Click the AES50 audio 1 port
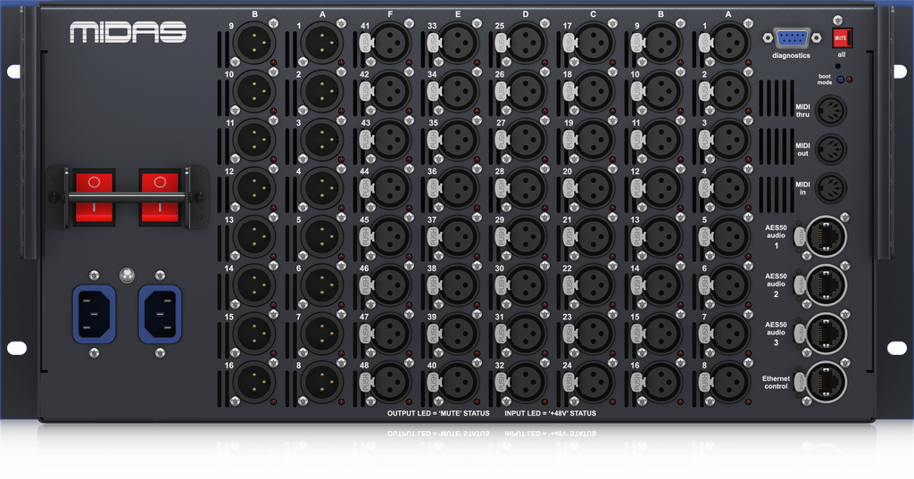Viewport: 914px width, 479px height. [x=827, y=236]
